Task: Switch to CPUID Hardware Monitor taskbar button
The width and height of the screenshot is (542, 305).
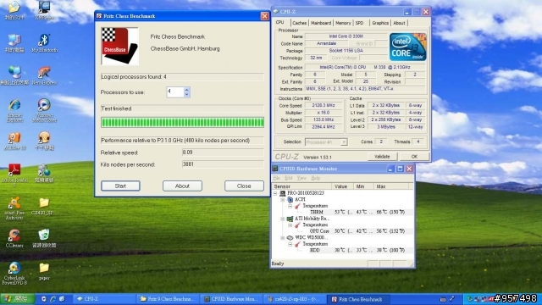Action: (x=232, y=299)
